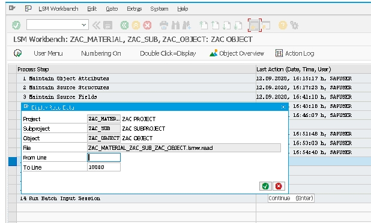The image size is (371, 223).
Task: Click the Customize Local Layout gear icon
Action: (x=294, y=25)
